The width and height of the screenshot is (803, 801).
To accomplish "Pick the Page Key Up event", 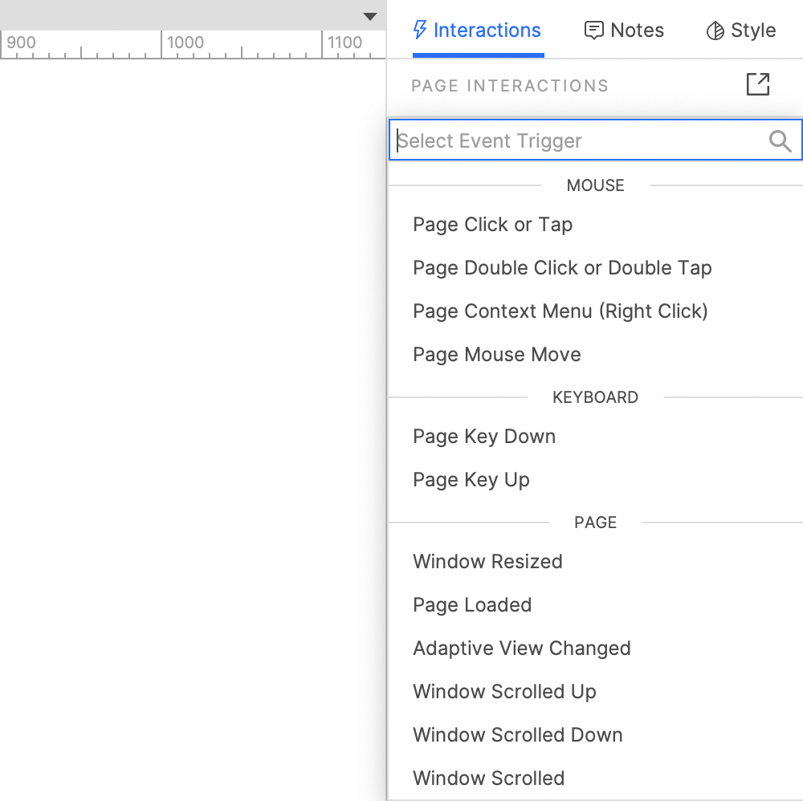I will pyautogui.click(x=471, y=479).
